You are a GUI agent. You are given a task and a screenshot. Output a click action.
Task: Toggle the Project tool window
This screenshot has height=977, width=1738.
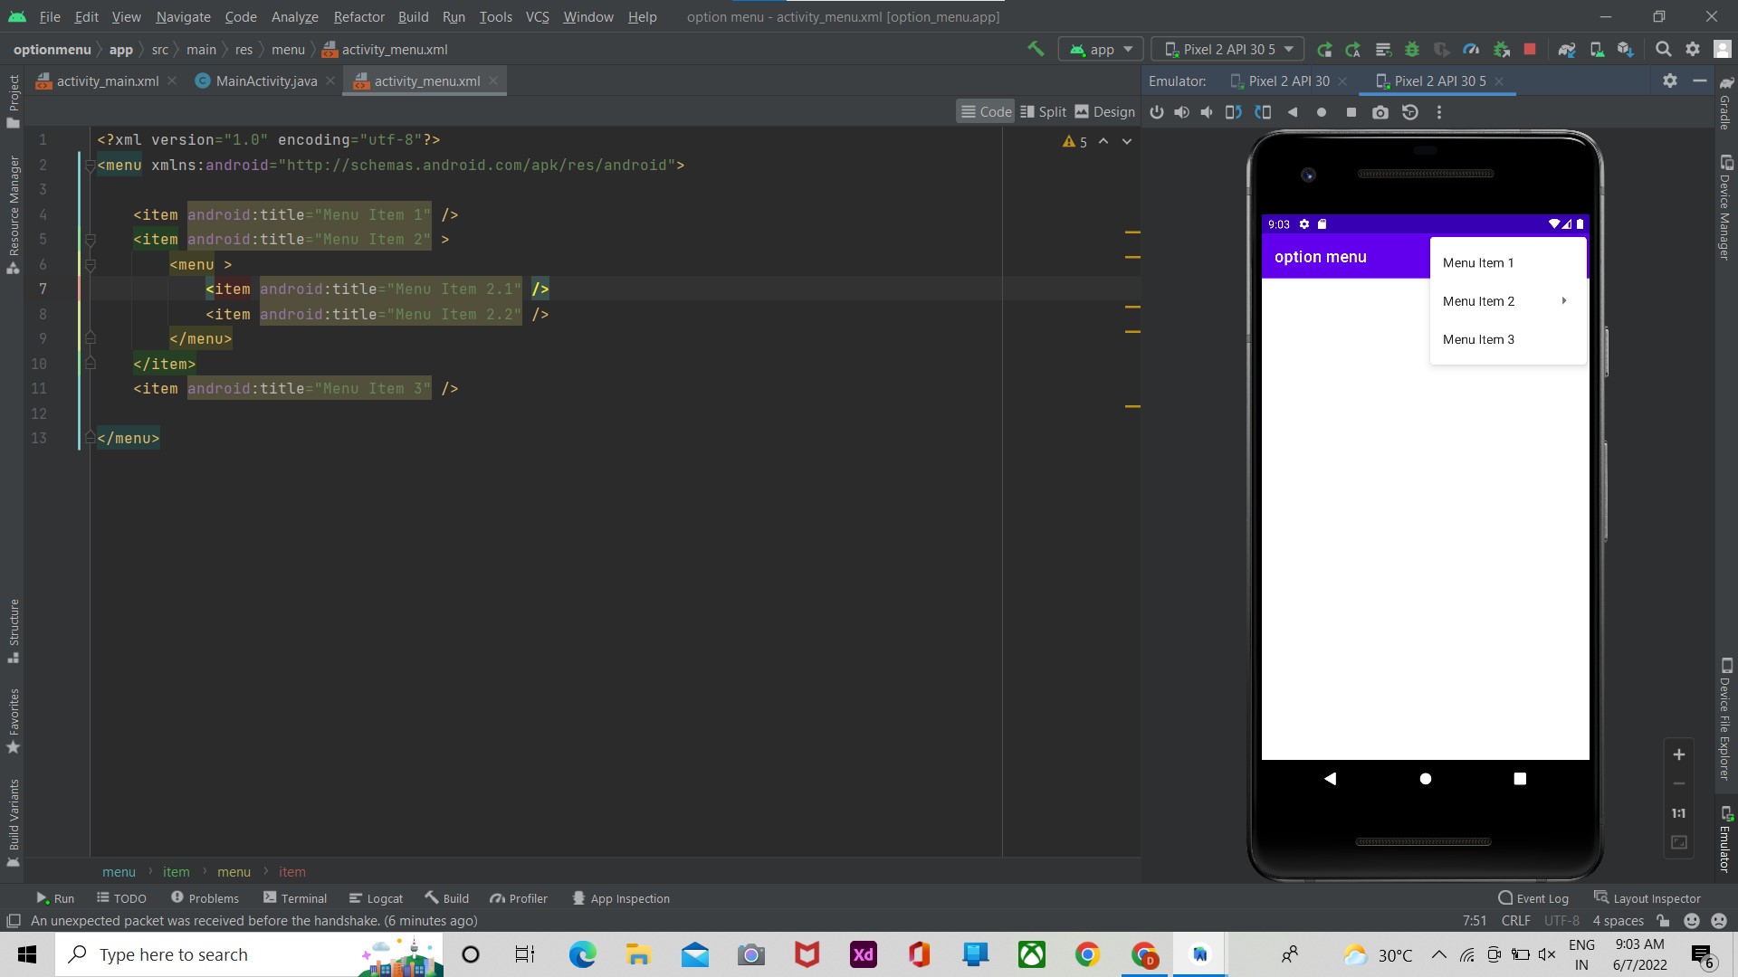13,100
